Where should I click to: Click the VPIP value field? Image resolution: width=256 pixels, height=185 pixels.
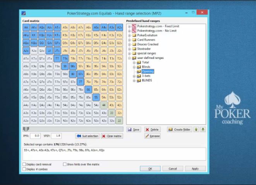[56, 136]
